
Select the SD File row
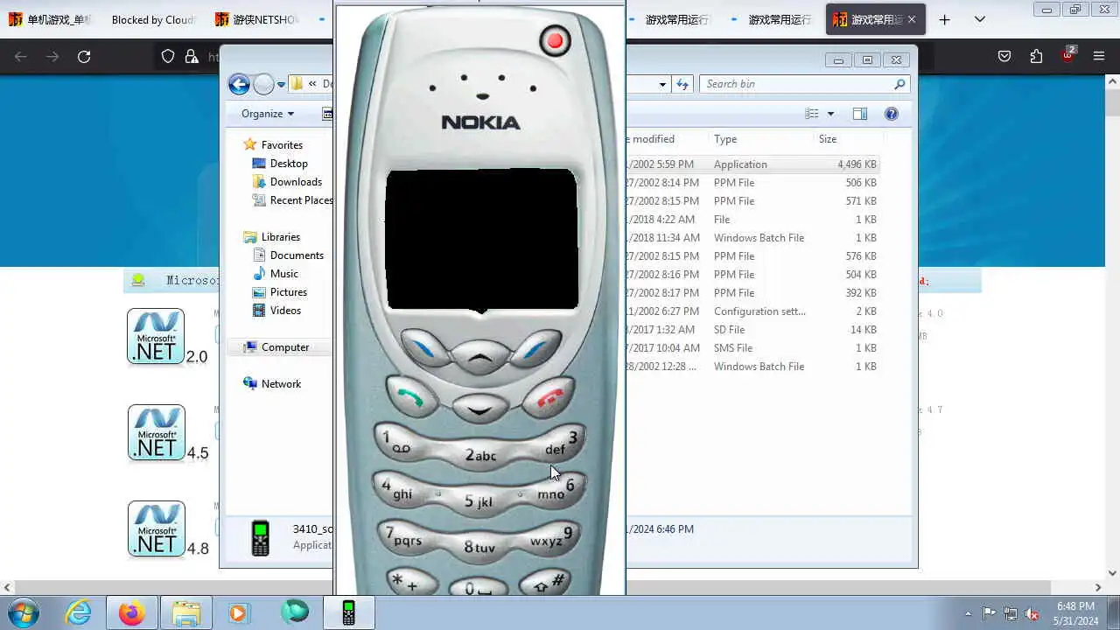pos(752,330)
